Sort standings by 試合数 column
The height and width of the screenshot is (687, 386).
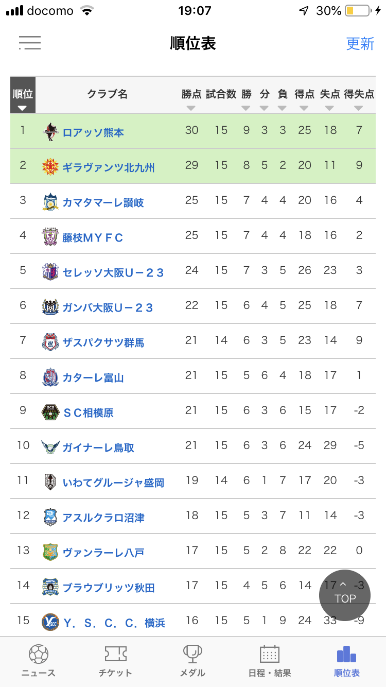tap(221, 95)
